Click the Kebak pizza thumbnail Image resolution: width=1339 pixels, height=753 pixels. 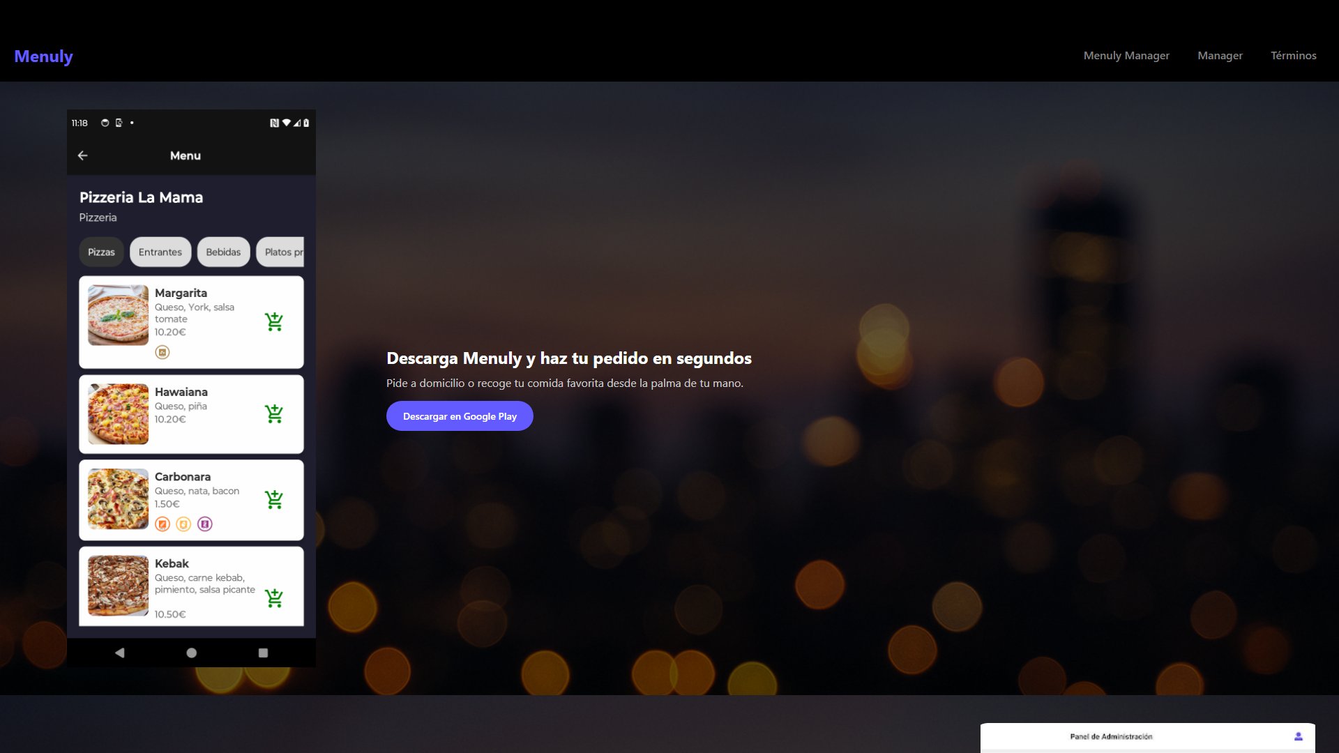(x=118, y=586)
